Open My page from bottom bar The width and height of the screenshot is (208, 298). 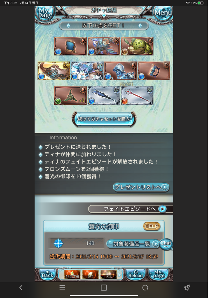coord(158,274)
